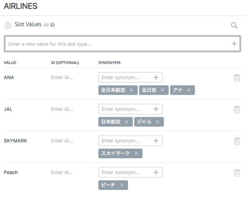The height and width of the screenshot is (204, 246).
Task: Add synonym plus icon for SKYMARK
Action: click(x=156, y=141)
